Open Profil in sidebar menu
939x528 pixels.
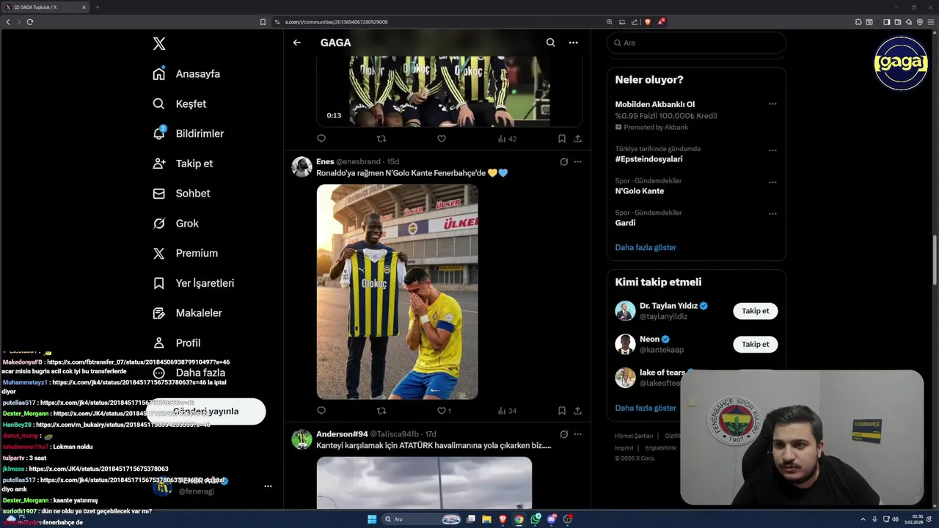click(176, 342)
